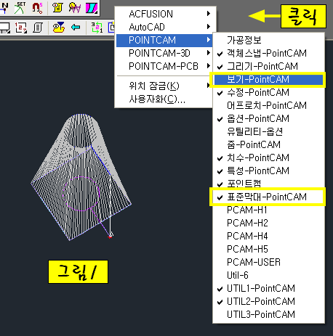333x336 pixels.
Task: Expand the POINTCAM-3D submenu
Action: click(x=164, y=53)
